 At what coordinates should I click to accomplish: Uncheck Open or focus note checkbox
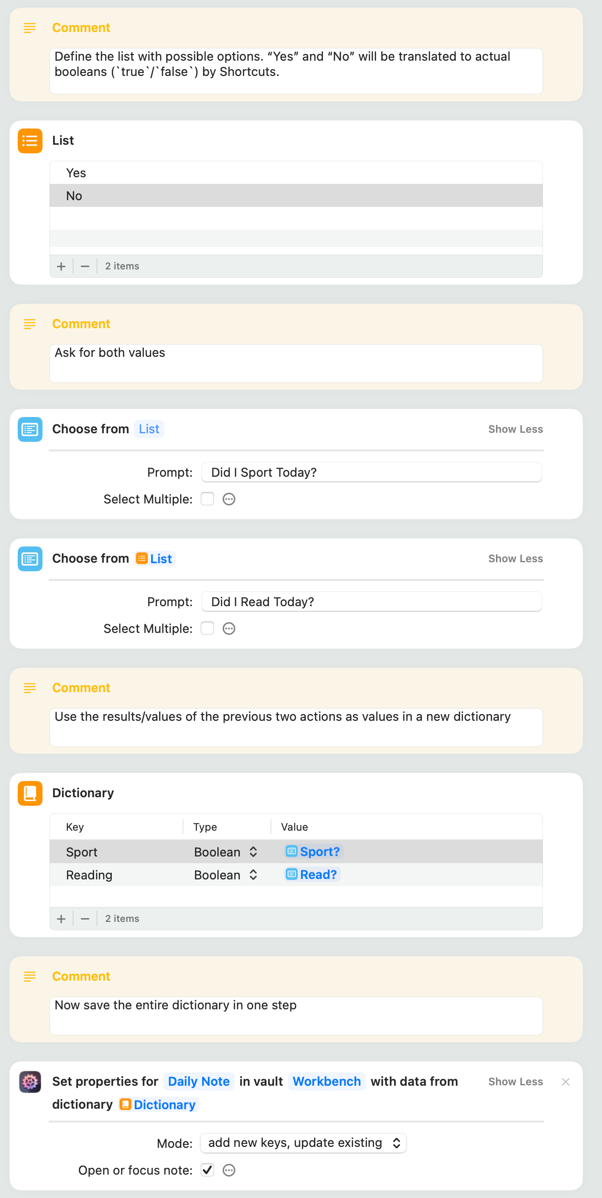click(x=207, y=1170)
